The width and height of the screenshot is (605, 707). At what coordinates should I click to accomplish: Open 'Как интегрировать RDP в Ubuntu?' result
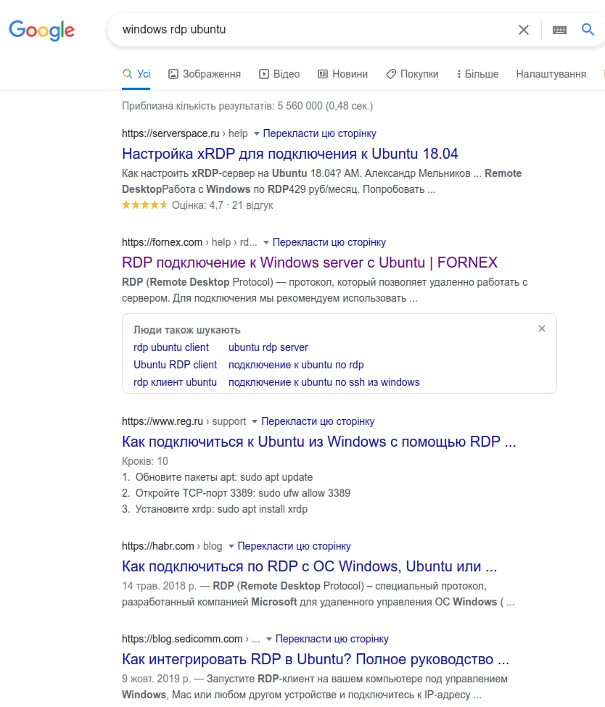(x=316, y=659)
